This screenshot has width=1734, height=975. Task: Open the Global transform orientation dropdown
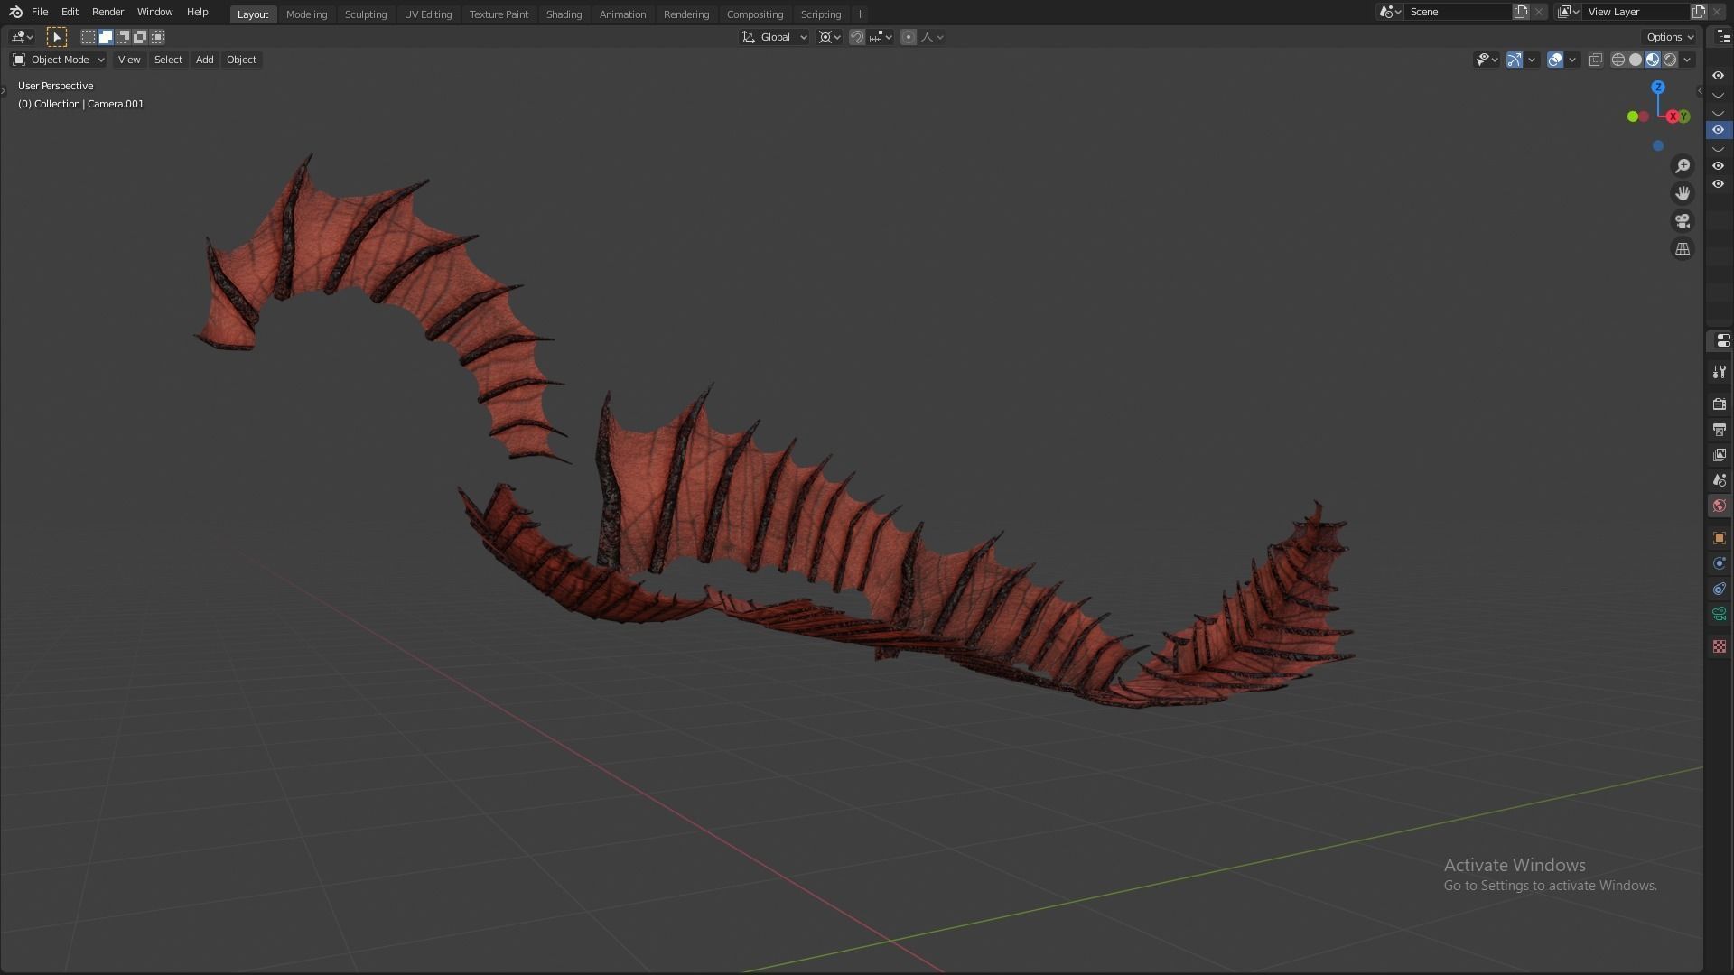coord(775,37)
